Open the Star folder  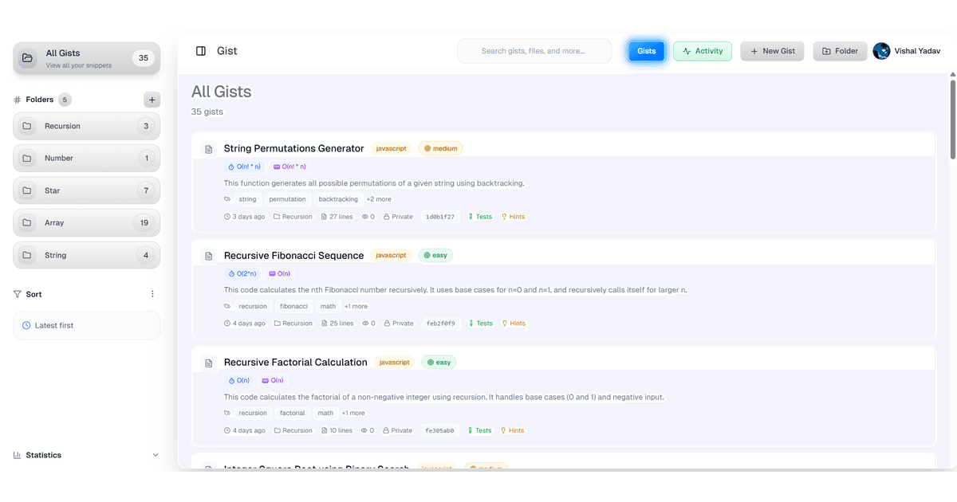[86, 190]
